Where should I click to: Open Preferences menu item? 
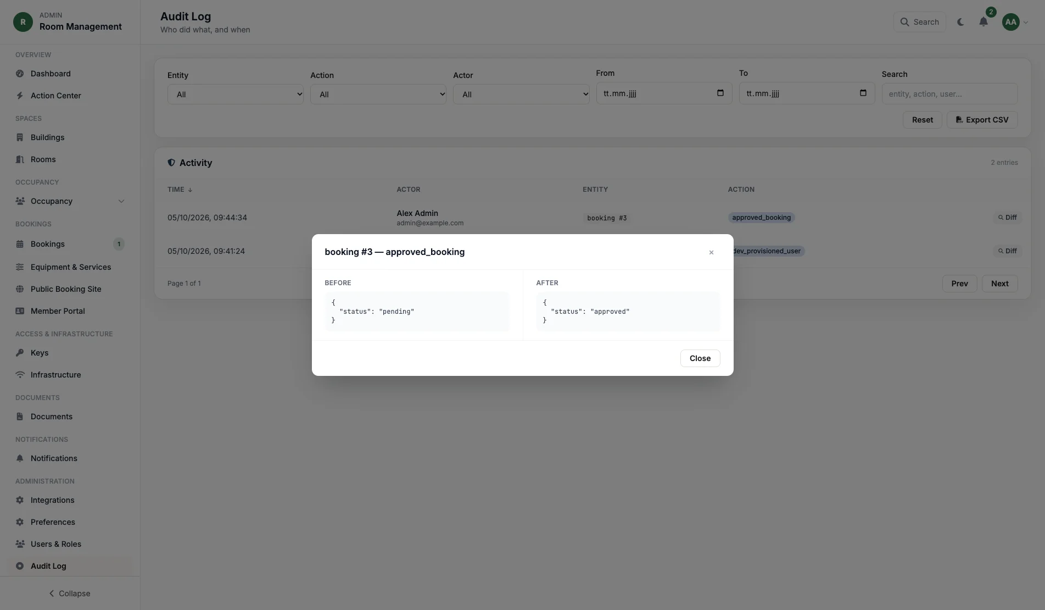coord(70,522)
